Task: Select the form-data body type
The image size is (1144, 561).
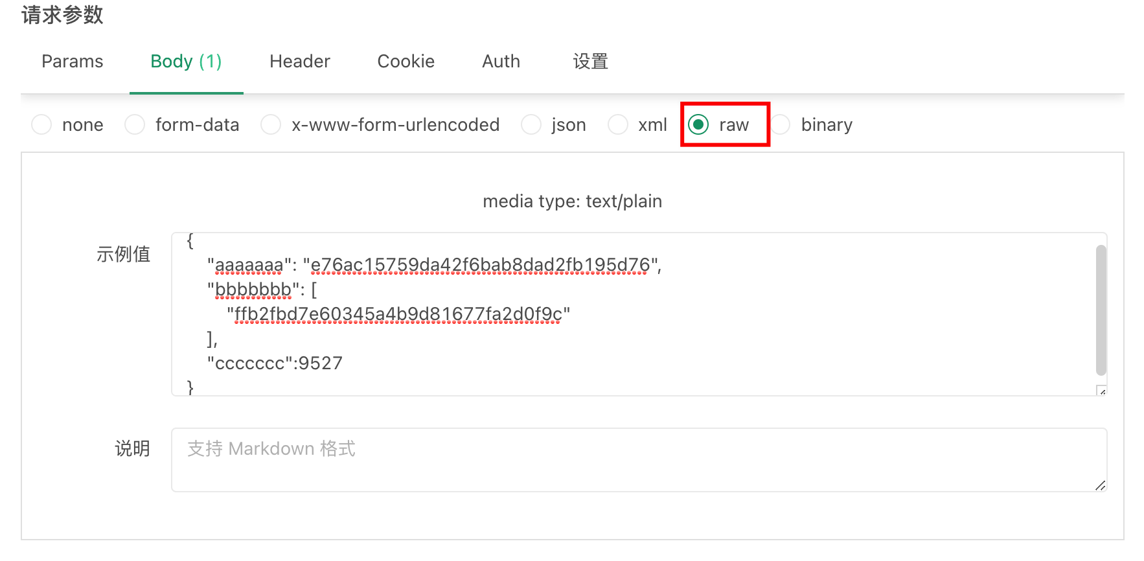Action: coord(135,124)
